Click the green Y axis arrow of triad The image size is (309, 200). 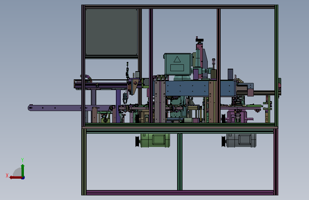(x=23, y=170)
